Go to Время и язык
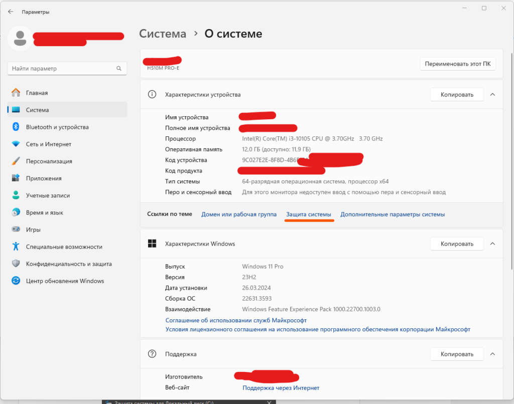The image size is (514, 404). (x=67, y=212)
